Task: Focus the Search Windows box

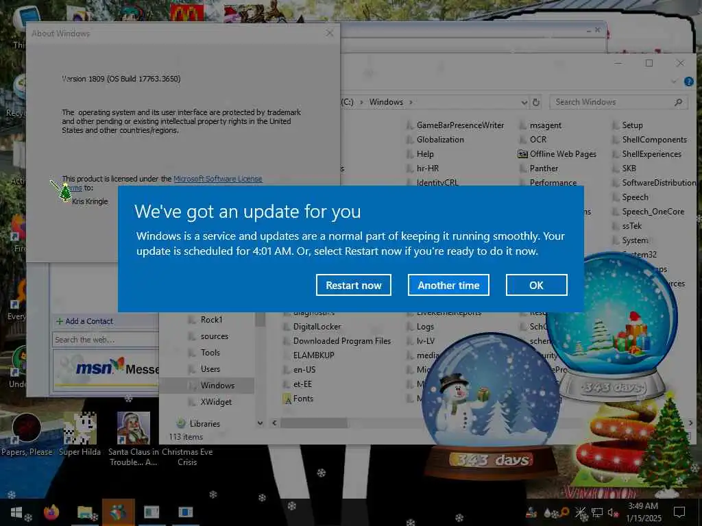Action: (x=618, y=103)
